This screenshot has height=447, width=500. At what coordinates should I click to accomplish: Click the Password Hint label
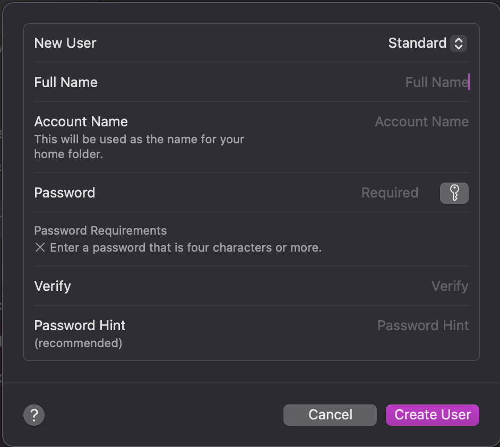point(80,325)
